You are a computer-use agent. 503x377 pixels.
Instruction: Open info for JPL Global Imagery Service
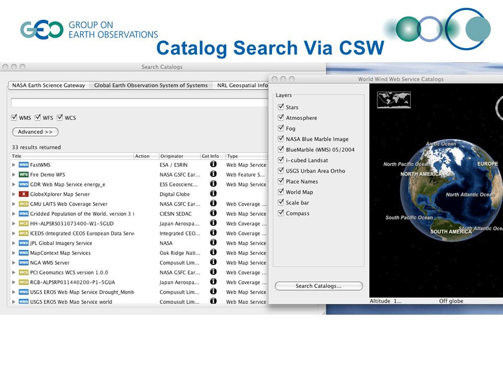pyautogui.click(x=213, y=242)
